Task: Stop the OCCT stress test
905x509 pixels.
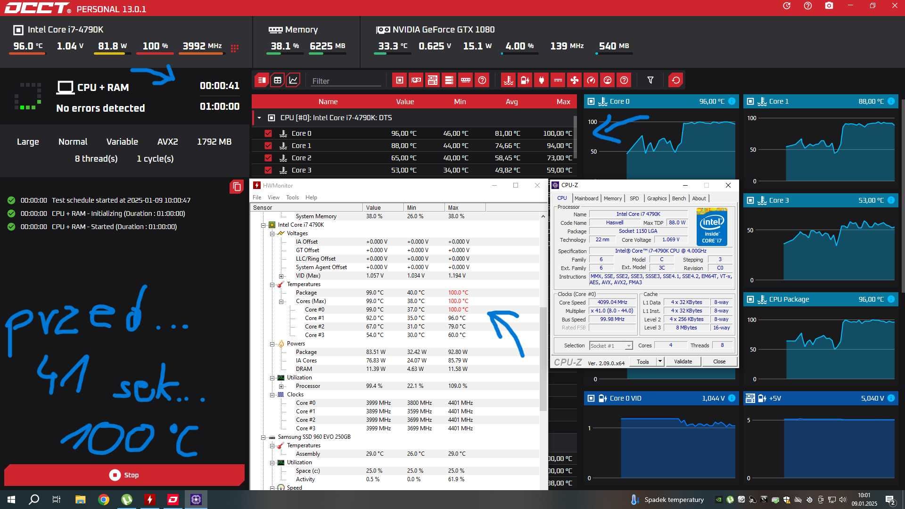Action: (x=124, y=475)
